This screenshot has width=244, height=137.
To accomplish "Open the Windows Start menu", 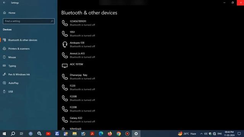I will pos(4,134).
